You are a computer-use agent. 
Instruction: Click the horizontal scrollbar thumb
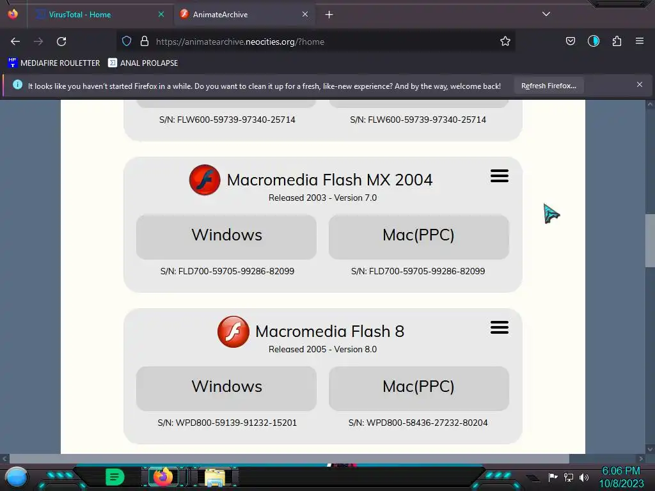pos(290,458)
